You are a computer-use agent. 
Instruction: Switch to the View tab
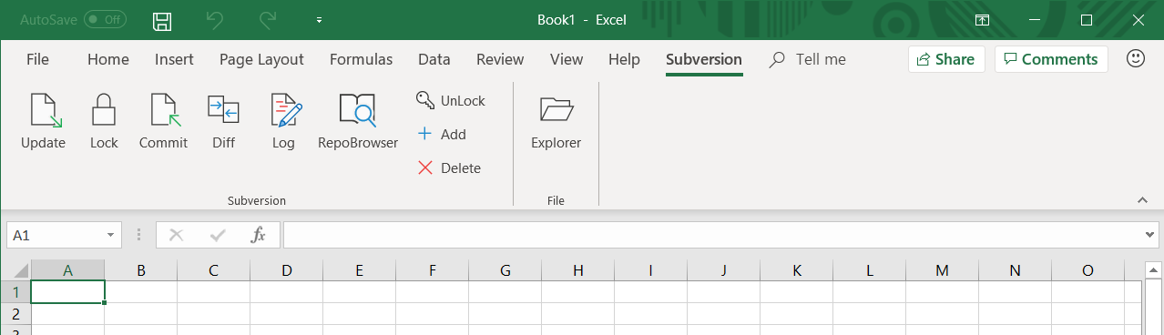point(567,59)
